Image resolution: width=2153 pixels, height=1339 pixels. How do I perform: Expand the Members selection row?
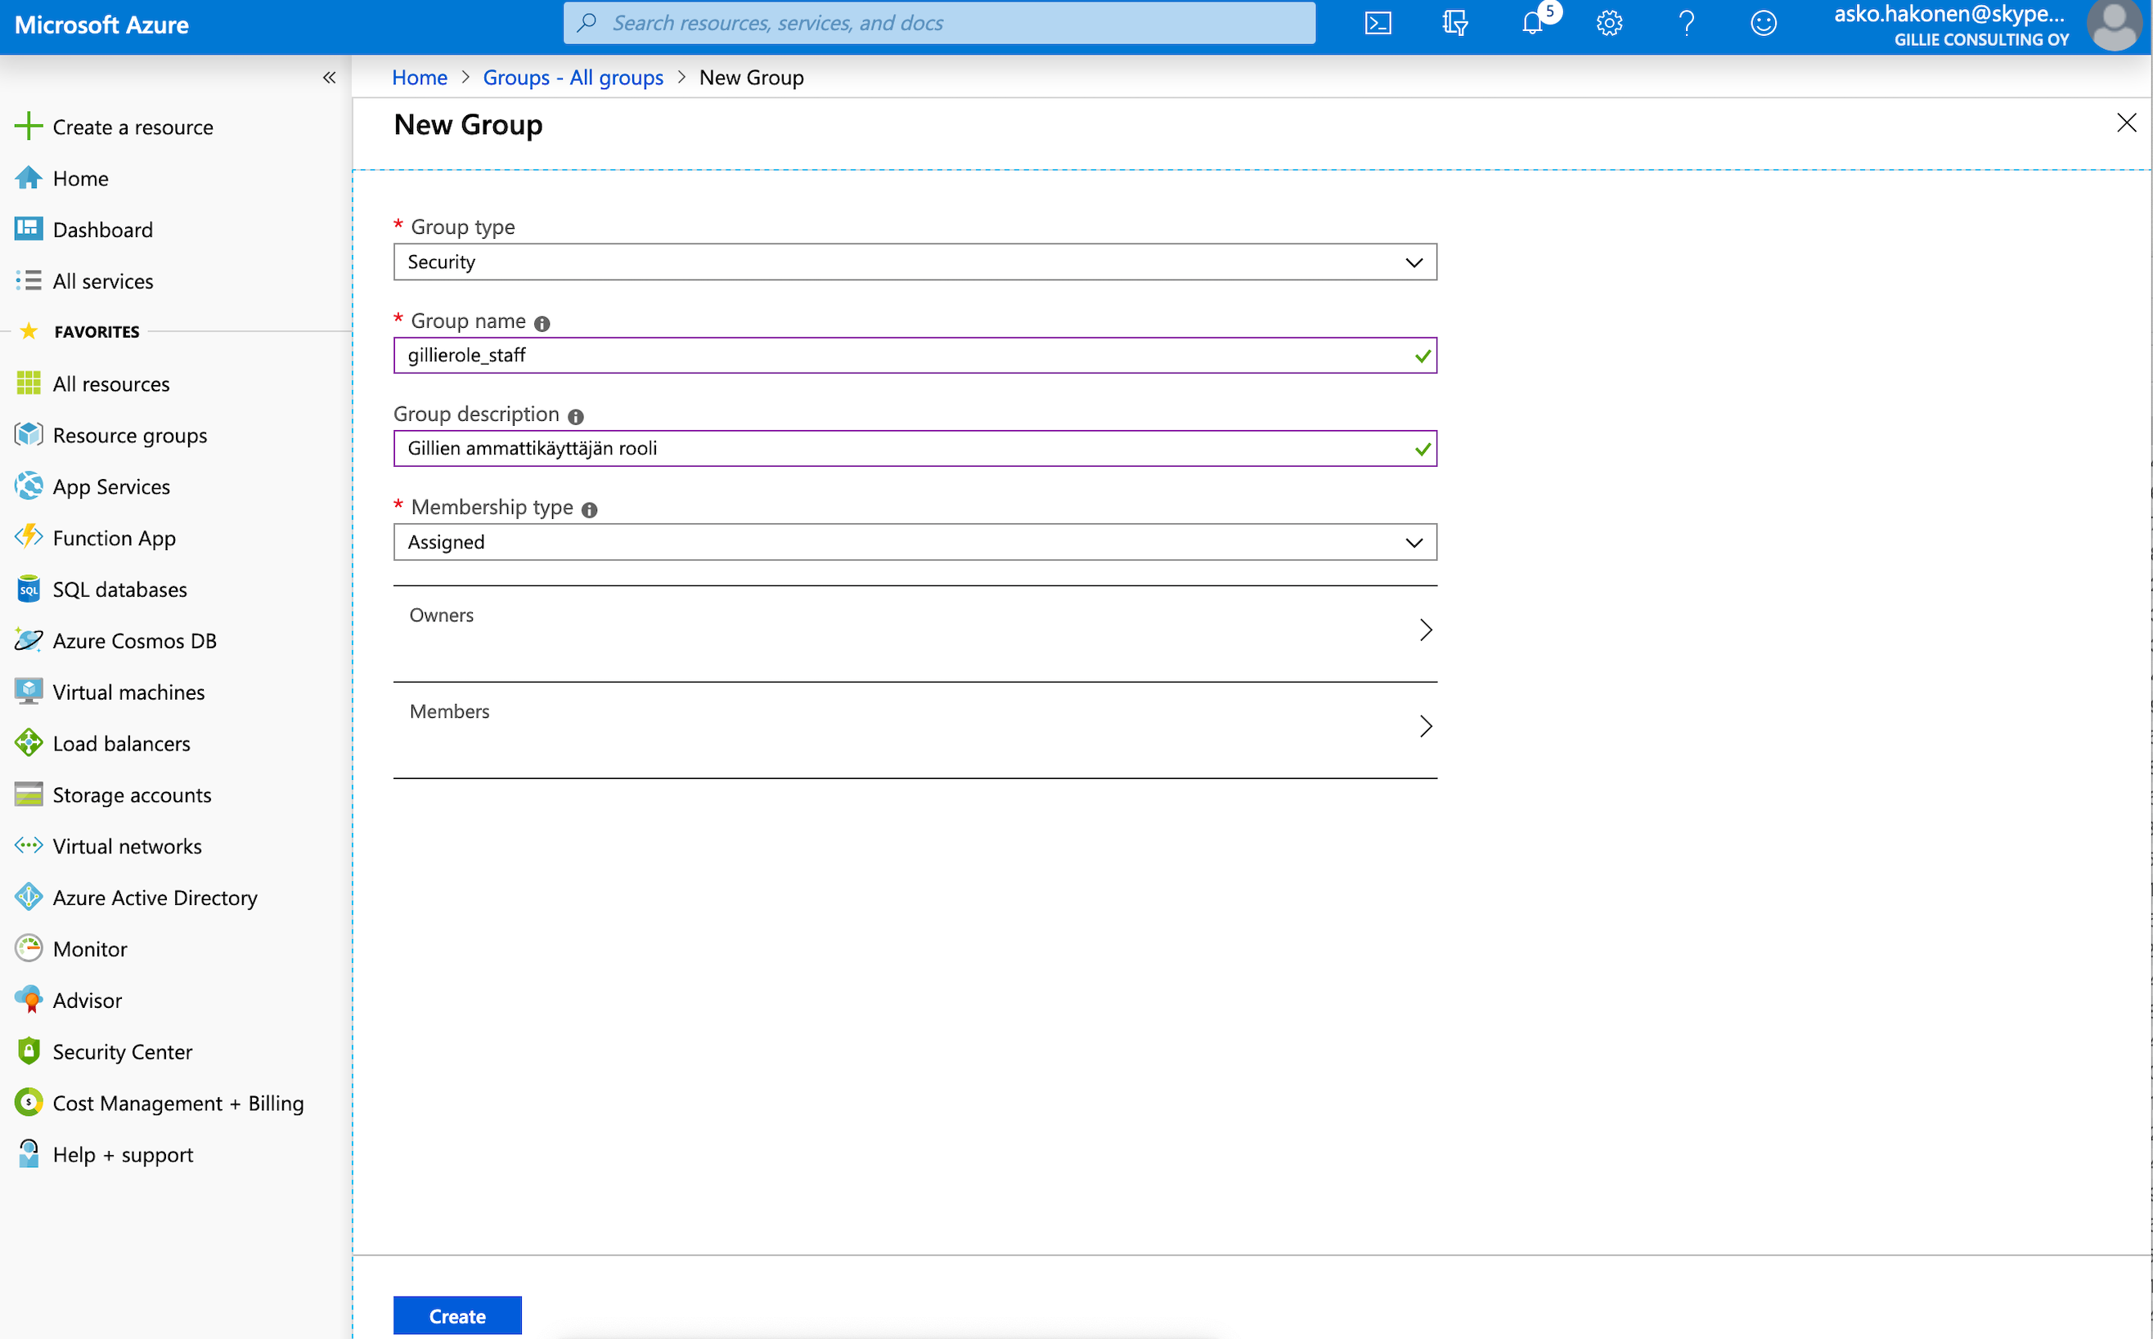(x=915, y=729)
